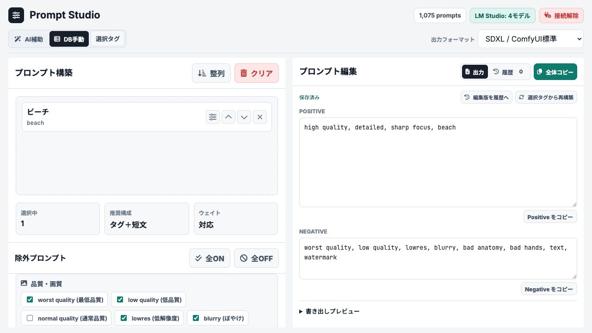Uncheck worst quality (最低品質)
592x333 pixels.
click(30, 300)
